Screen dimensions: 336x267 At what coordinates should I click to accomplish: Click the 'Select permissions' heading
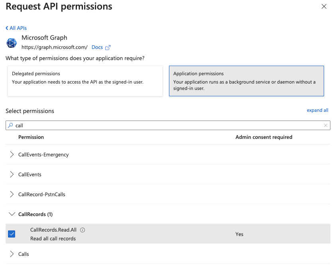(30, 111)
